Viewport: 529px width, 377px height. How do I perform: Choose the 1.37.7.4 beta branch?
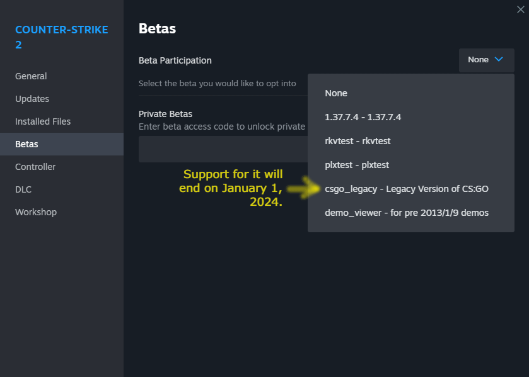363,117
